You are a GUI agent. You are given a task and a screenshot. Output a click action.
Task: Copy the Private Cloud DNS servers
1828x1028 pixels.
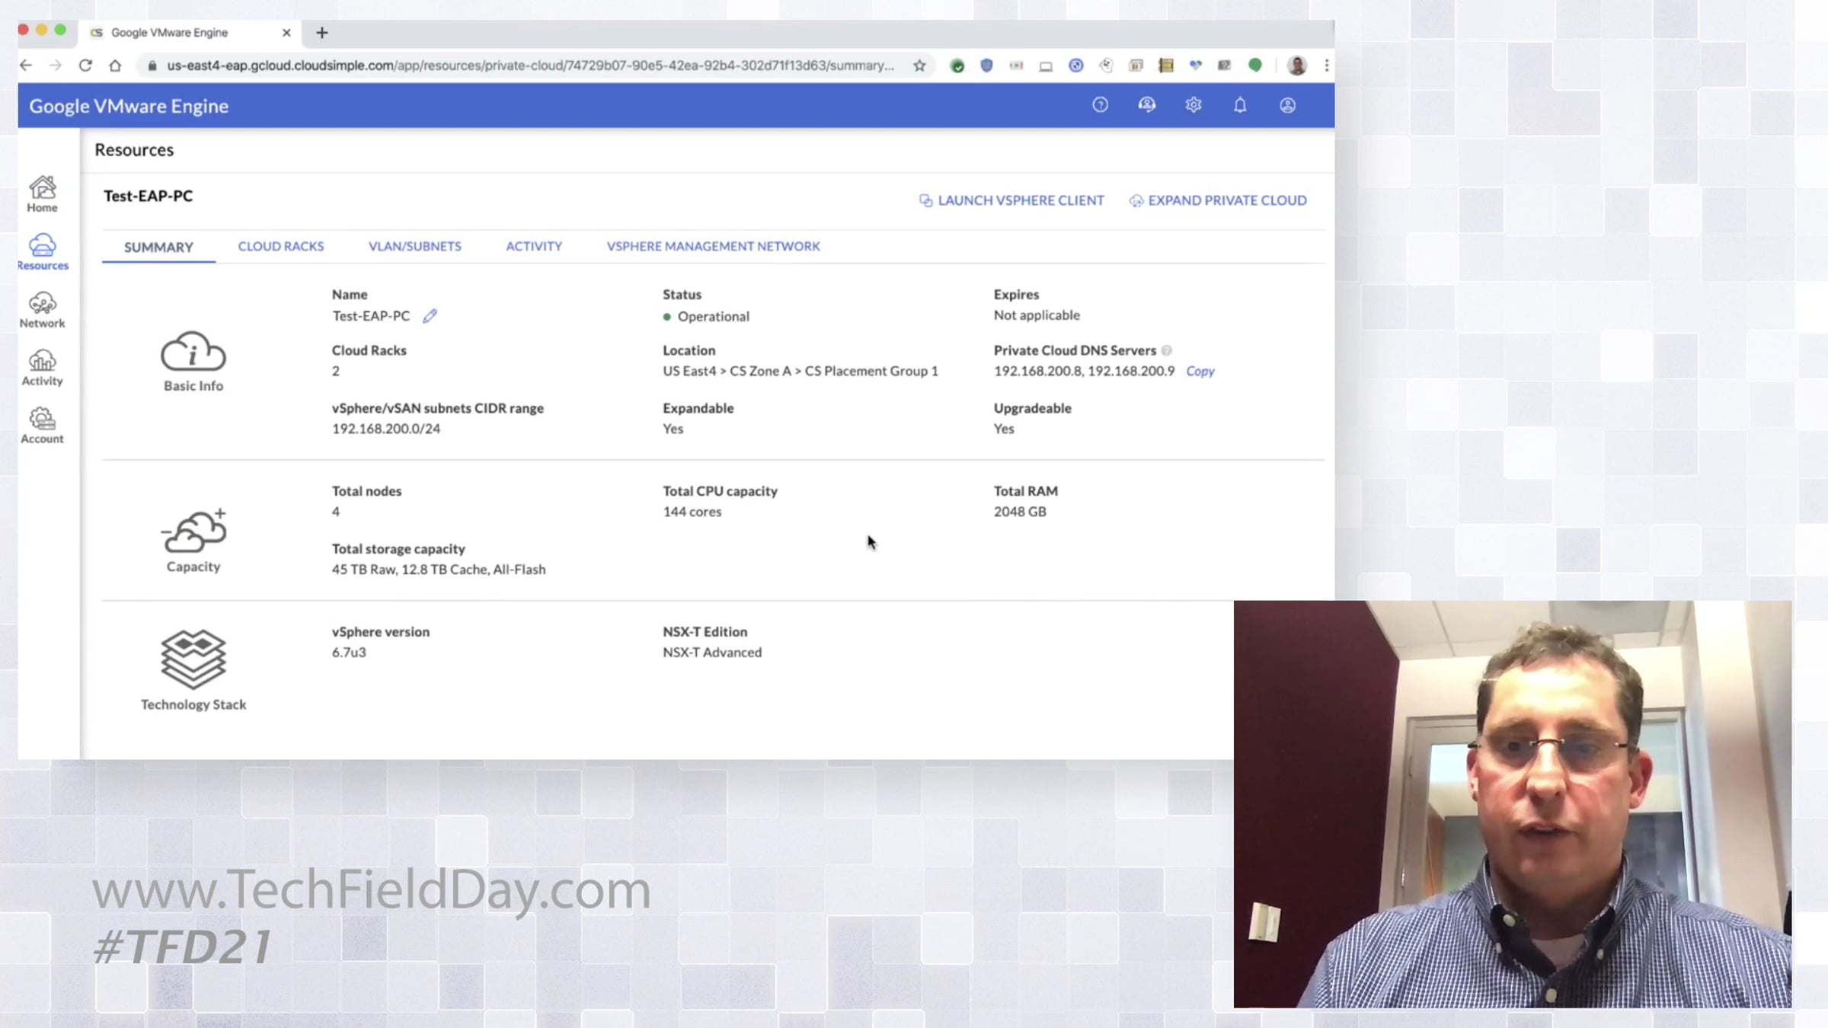pyautogui.click(x=1200, y=371)
